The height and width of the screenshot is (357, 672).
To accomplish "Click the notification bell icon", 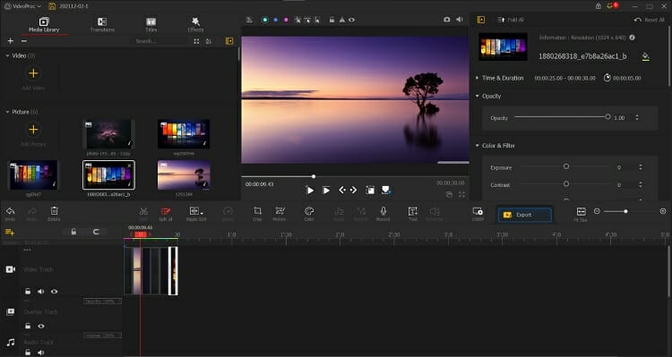I will coord(611,6).
